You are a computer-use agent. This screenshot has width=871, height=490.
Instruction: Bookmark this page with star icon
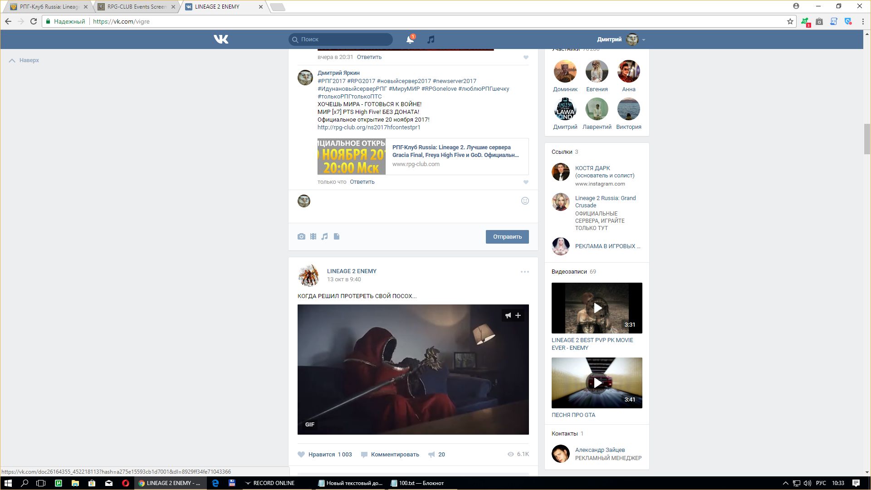coord(790,21)
